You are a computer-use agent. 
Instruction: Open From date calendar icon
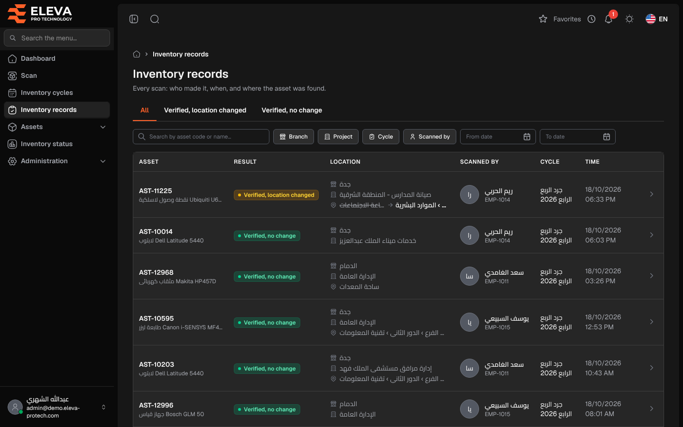coord(527,137)
